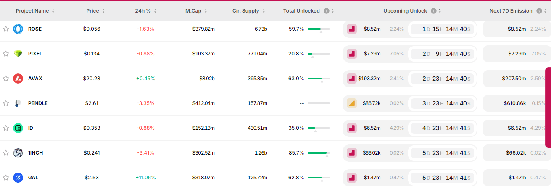Image resolution: width=551 pixels, height=194 pixels.
Task: Click the ROSE red unlock type icon
Action: 352,29
